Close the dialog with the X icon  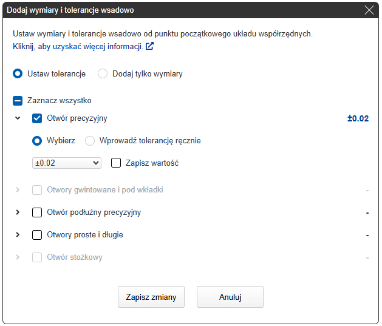click(x=369, y=10)
